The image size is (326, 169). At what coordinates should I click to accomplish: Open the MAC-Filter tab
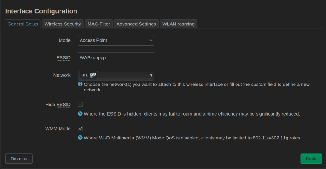coord(99,24)
